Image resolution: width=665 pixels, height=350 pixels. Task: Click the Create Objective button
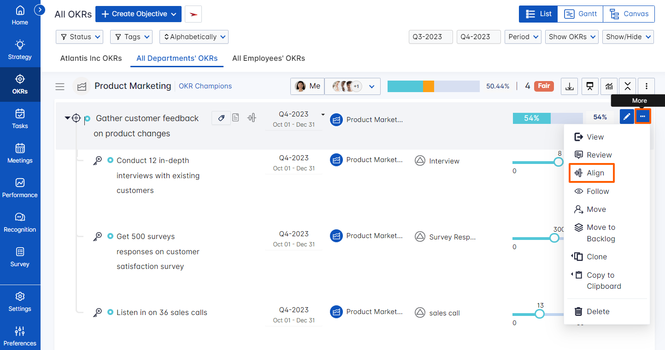point(138,14)
